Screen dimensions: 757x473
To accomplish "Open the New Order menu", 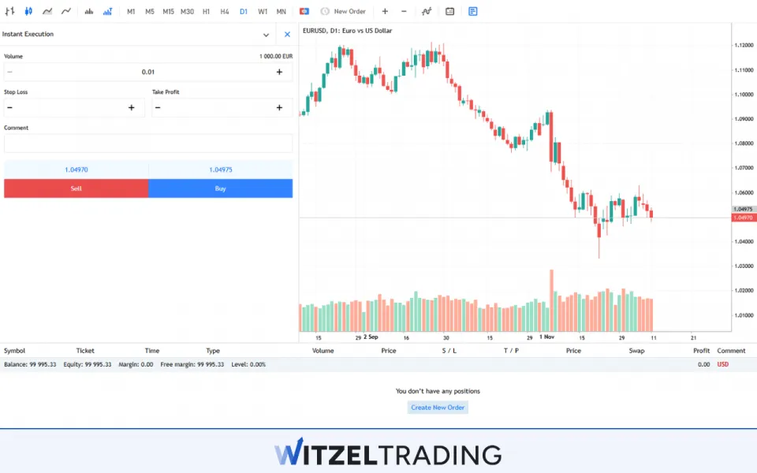I will pos(345,11).
